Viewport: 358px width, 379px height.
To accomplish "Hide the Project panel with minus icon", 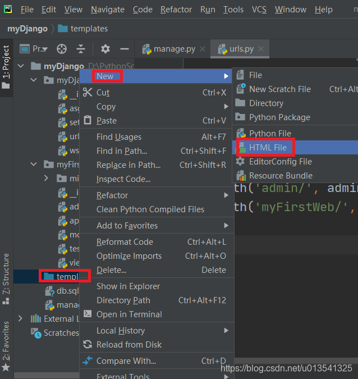I will (124, 49).
